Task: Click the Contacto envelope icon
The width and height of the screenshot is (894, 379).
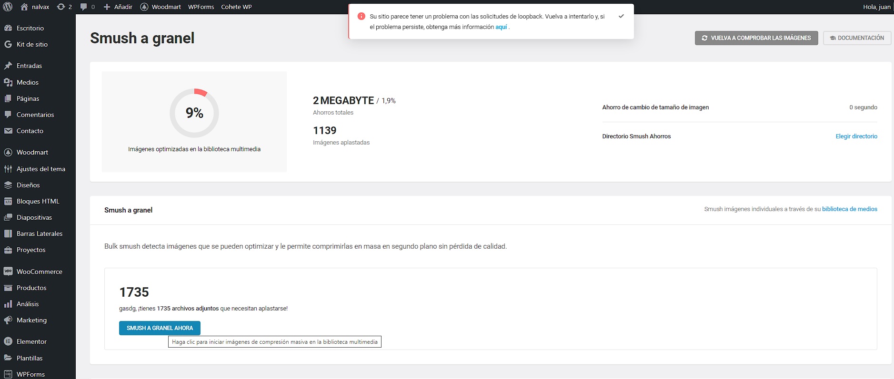Action: pos(8,131)
